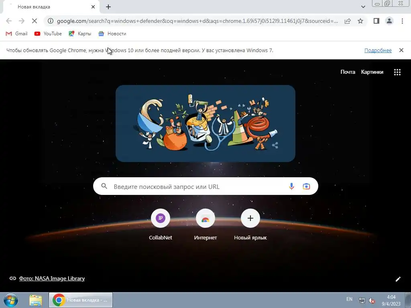The height and width of the screenshot is (308, 411).
Task: Open Фото: NASA Image Library link
Action: 52,278
